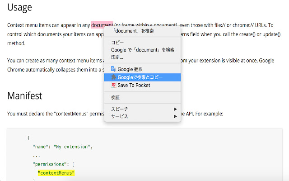The height and width of the screenshot is (181, 289).
Task: Select Google で「document」を検索 menu entry
Action: point(142,50)
